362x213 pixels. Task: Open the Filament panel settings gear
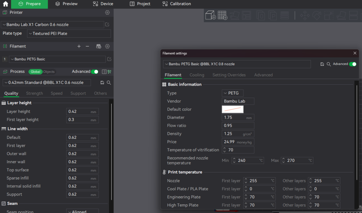(x=107, y=46)
